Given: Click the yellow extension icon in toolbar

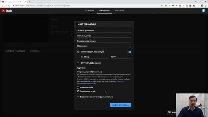Looking at the screenshot, I should pyautogui.click(x=176, y=6).
